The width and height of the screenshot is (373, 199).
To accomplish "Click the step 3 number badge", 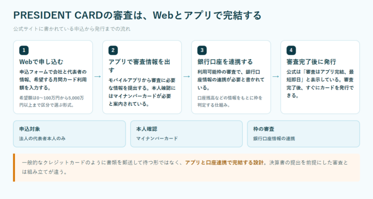I will tap(202, 50).
